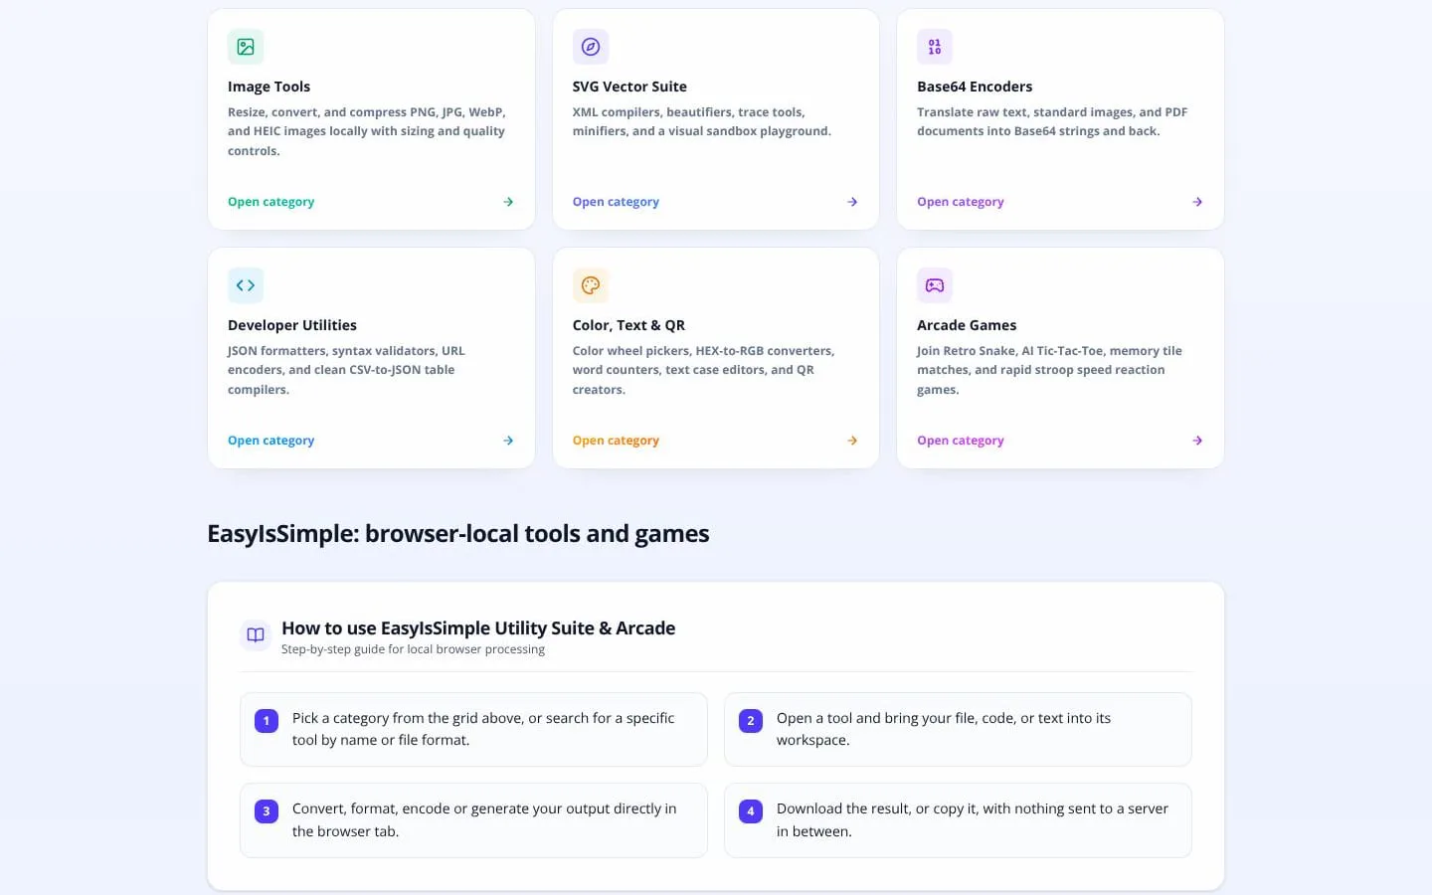Click the step 3 number badge
The height and width of the screenshot is (895, 1432).
[267, 811]
